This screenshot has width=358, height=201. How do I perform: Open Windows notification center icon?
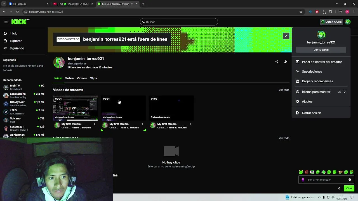352,197
